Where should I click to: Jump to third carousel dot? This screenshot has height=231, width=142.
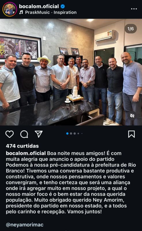pos(75,133)
